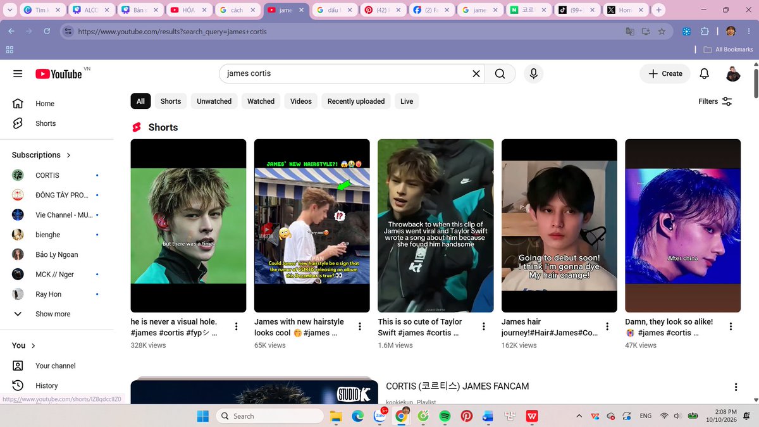Open Create menu button
This screenshot has height=427, width=759.
point(665,74)
